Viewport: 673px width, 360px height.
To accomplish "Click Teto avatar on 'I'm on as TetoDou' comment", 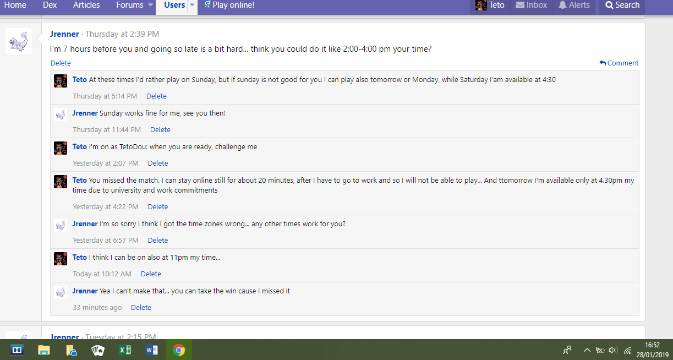I will coord(61,148).
